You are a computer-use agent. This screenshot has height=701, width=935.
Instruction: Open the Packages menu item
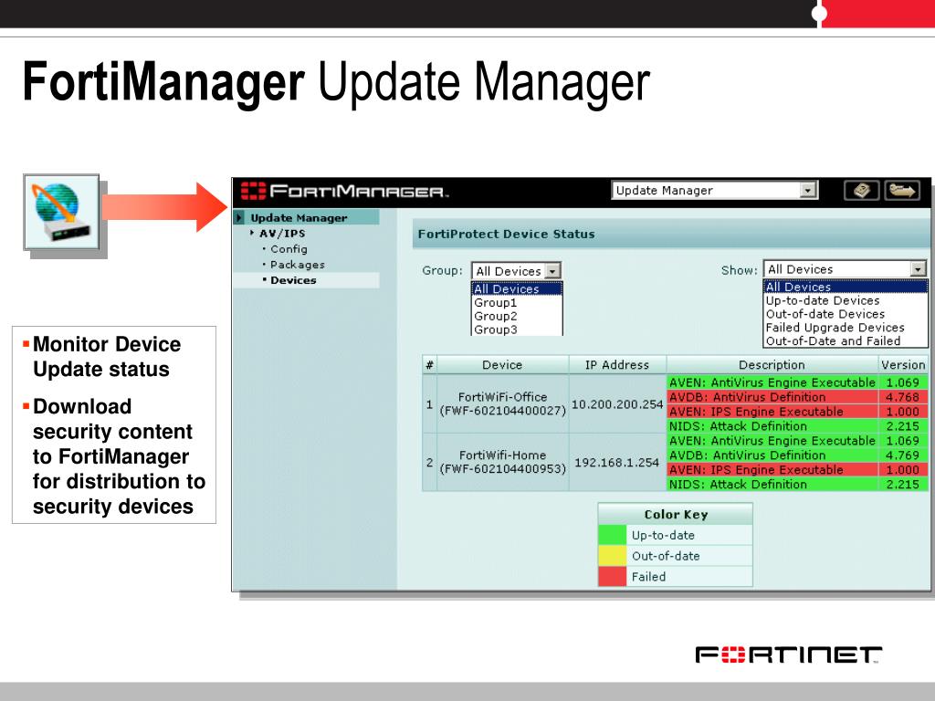click(297, 265)
